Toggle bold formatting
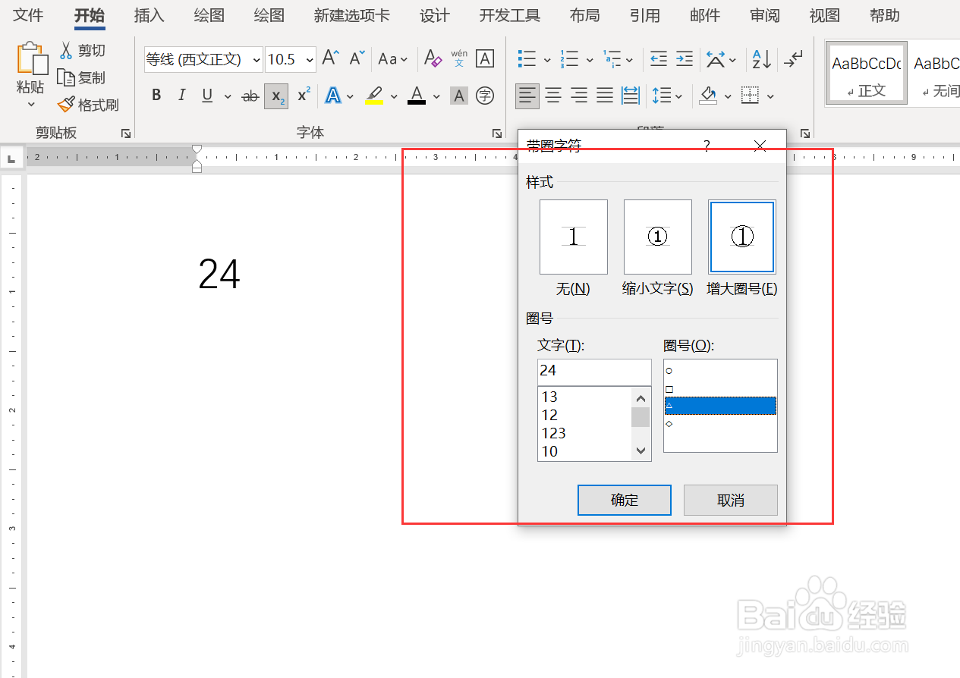Image resolution: width=960 pixels, height=678 pixels. [x=156, y=95]
